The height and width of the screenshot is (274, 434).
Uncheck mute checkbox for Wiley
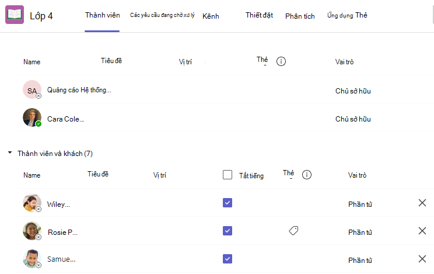(x=228, y=203)
